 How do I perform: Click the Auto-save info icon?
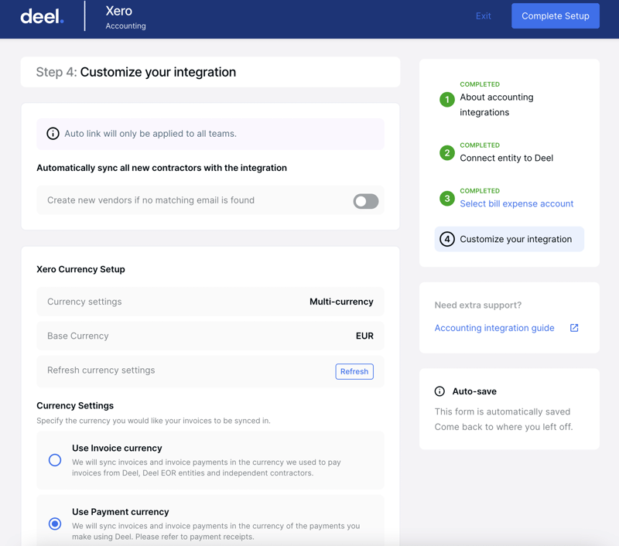pos(439,391)
